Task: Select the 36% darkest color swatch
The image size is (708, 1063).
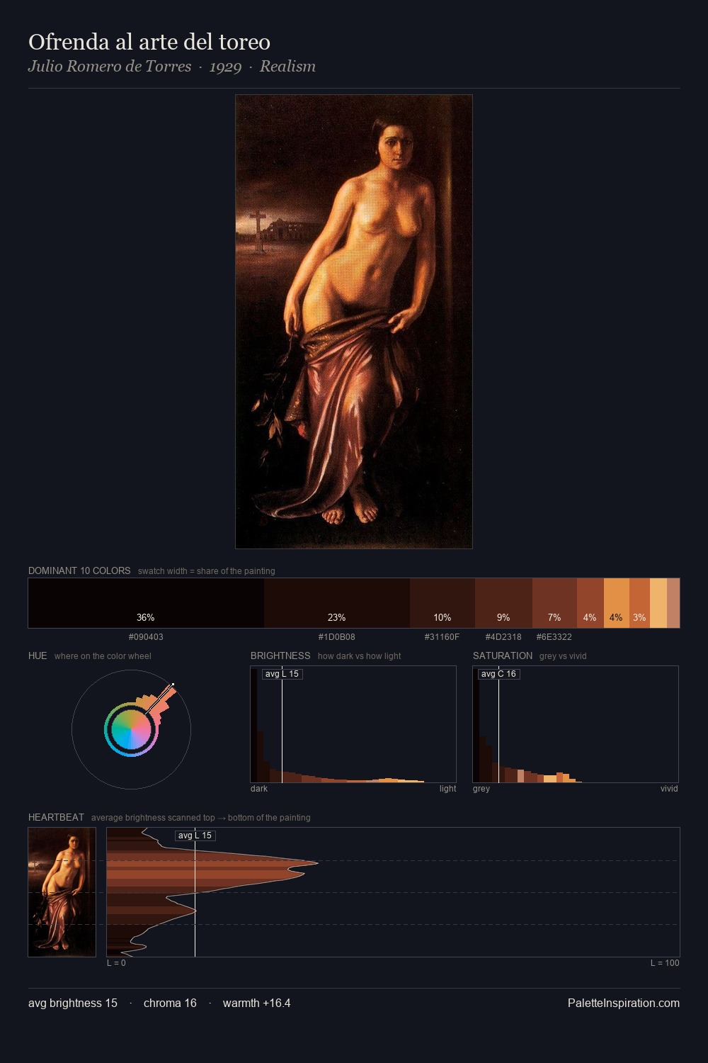Action: (x=146, y=603)
